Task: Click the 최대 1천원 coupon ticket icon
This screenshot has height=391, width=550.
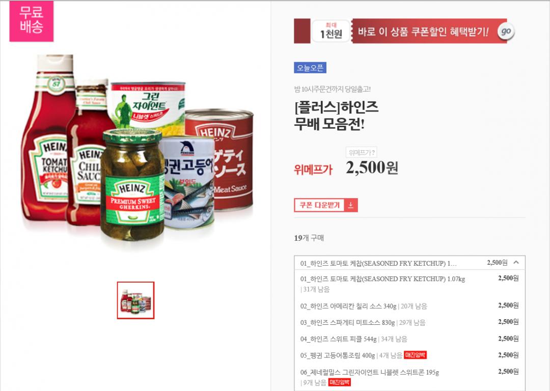Action: click(x=331, y=31)
